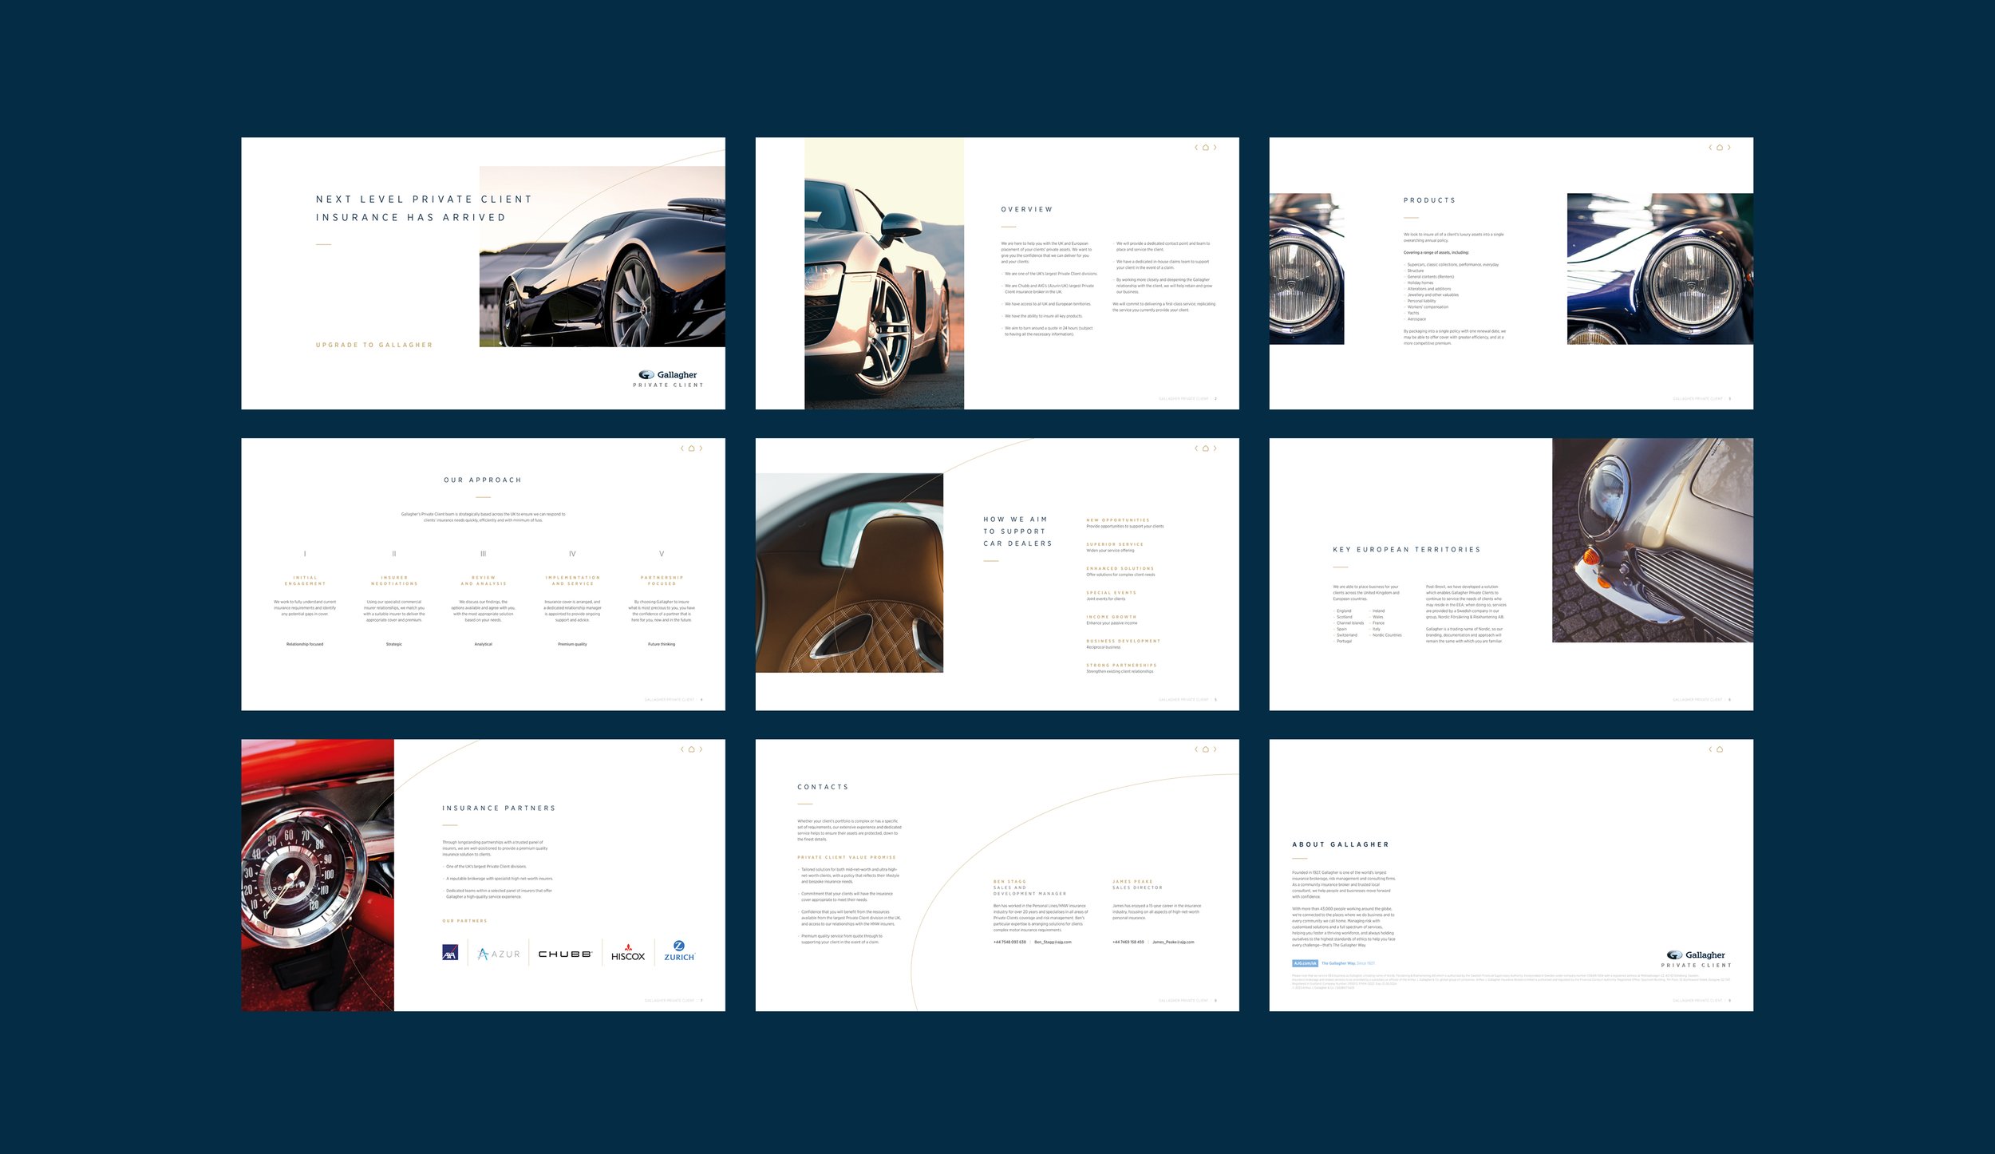Click the 'Business Development' item
1995x1154 pixels.
tap(1124, 644)
